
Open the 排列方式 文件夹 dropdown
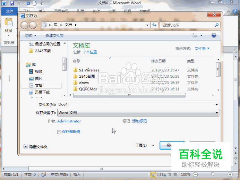point(202,49)
